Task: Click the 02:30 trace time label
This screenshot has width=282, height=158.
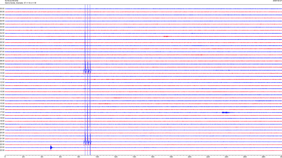Action: (2, 24)
